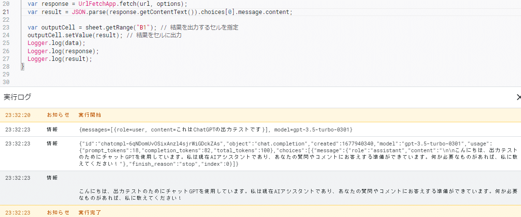
Task: Select the log entry containing model=gpt-3.5-turbo-0301
Action: click(x=260, y=129)
